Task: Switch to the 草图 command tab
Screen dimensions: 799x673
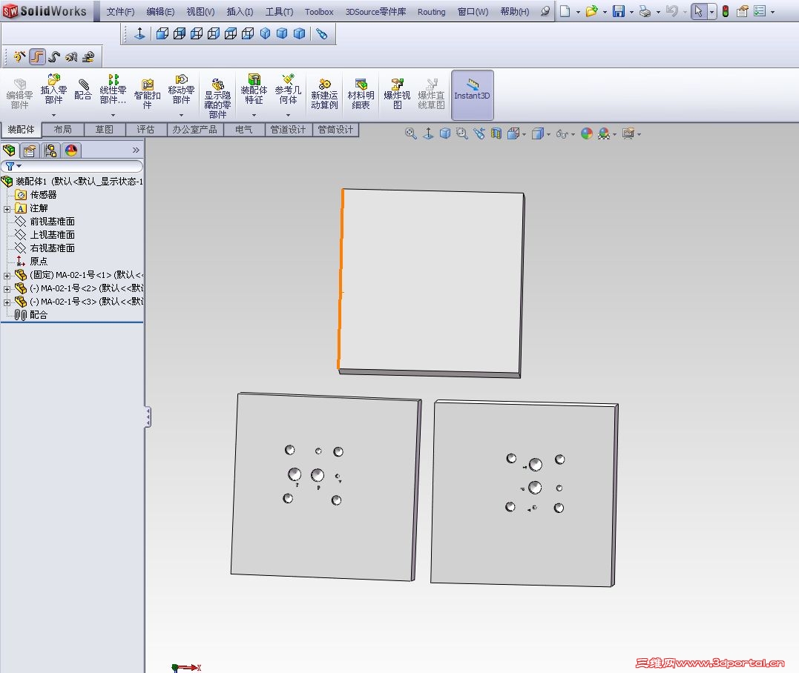Action: [x=105, y=130]
